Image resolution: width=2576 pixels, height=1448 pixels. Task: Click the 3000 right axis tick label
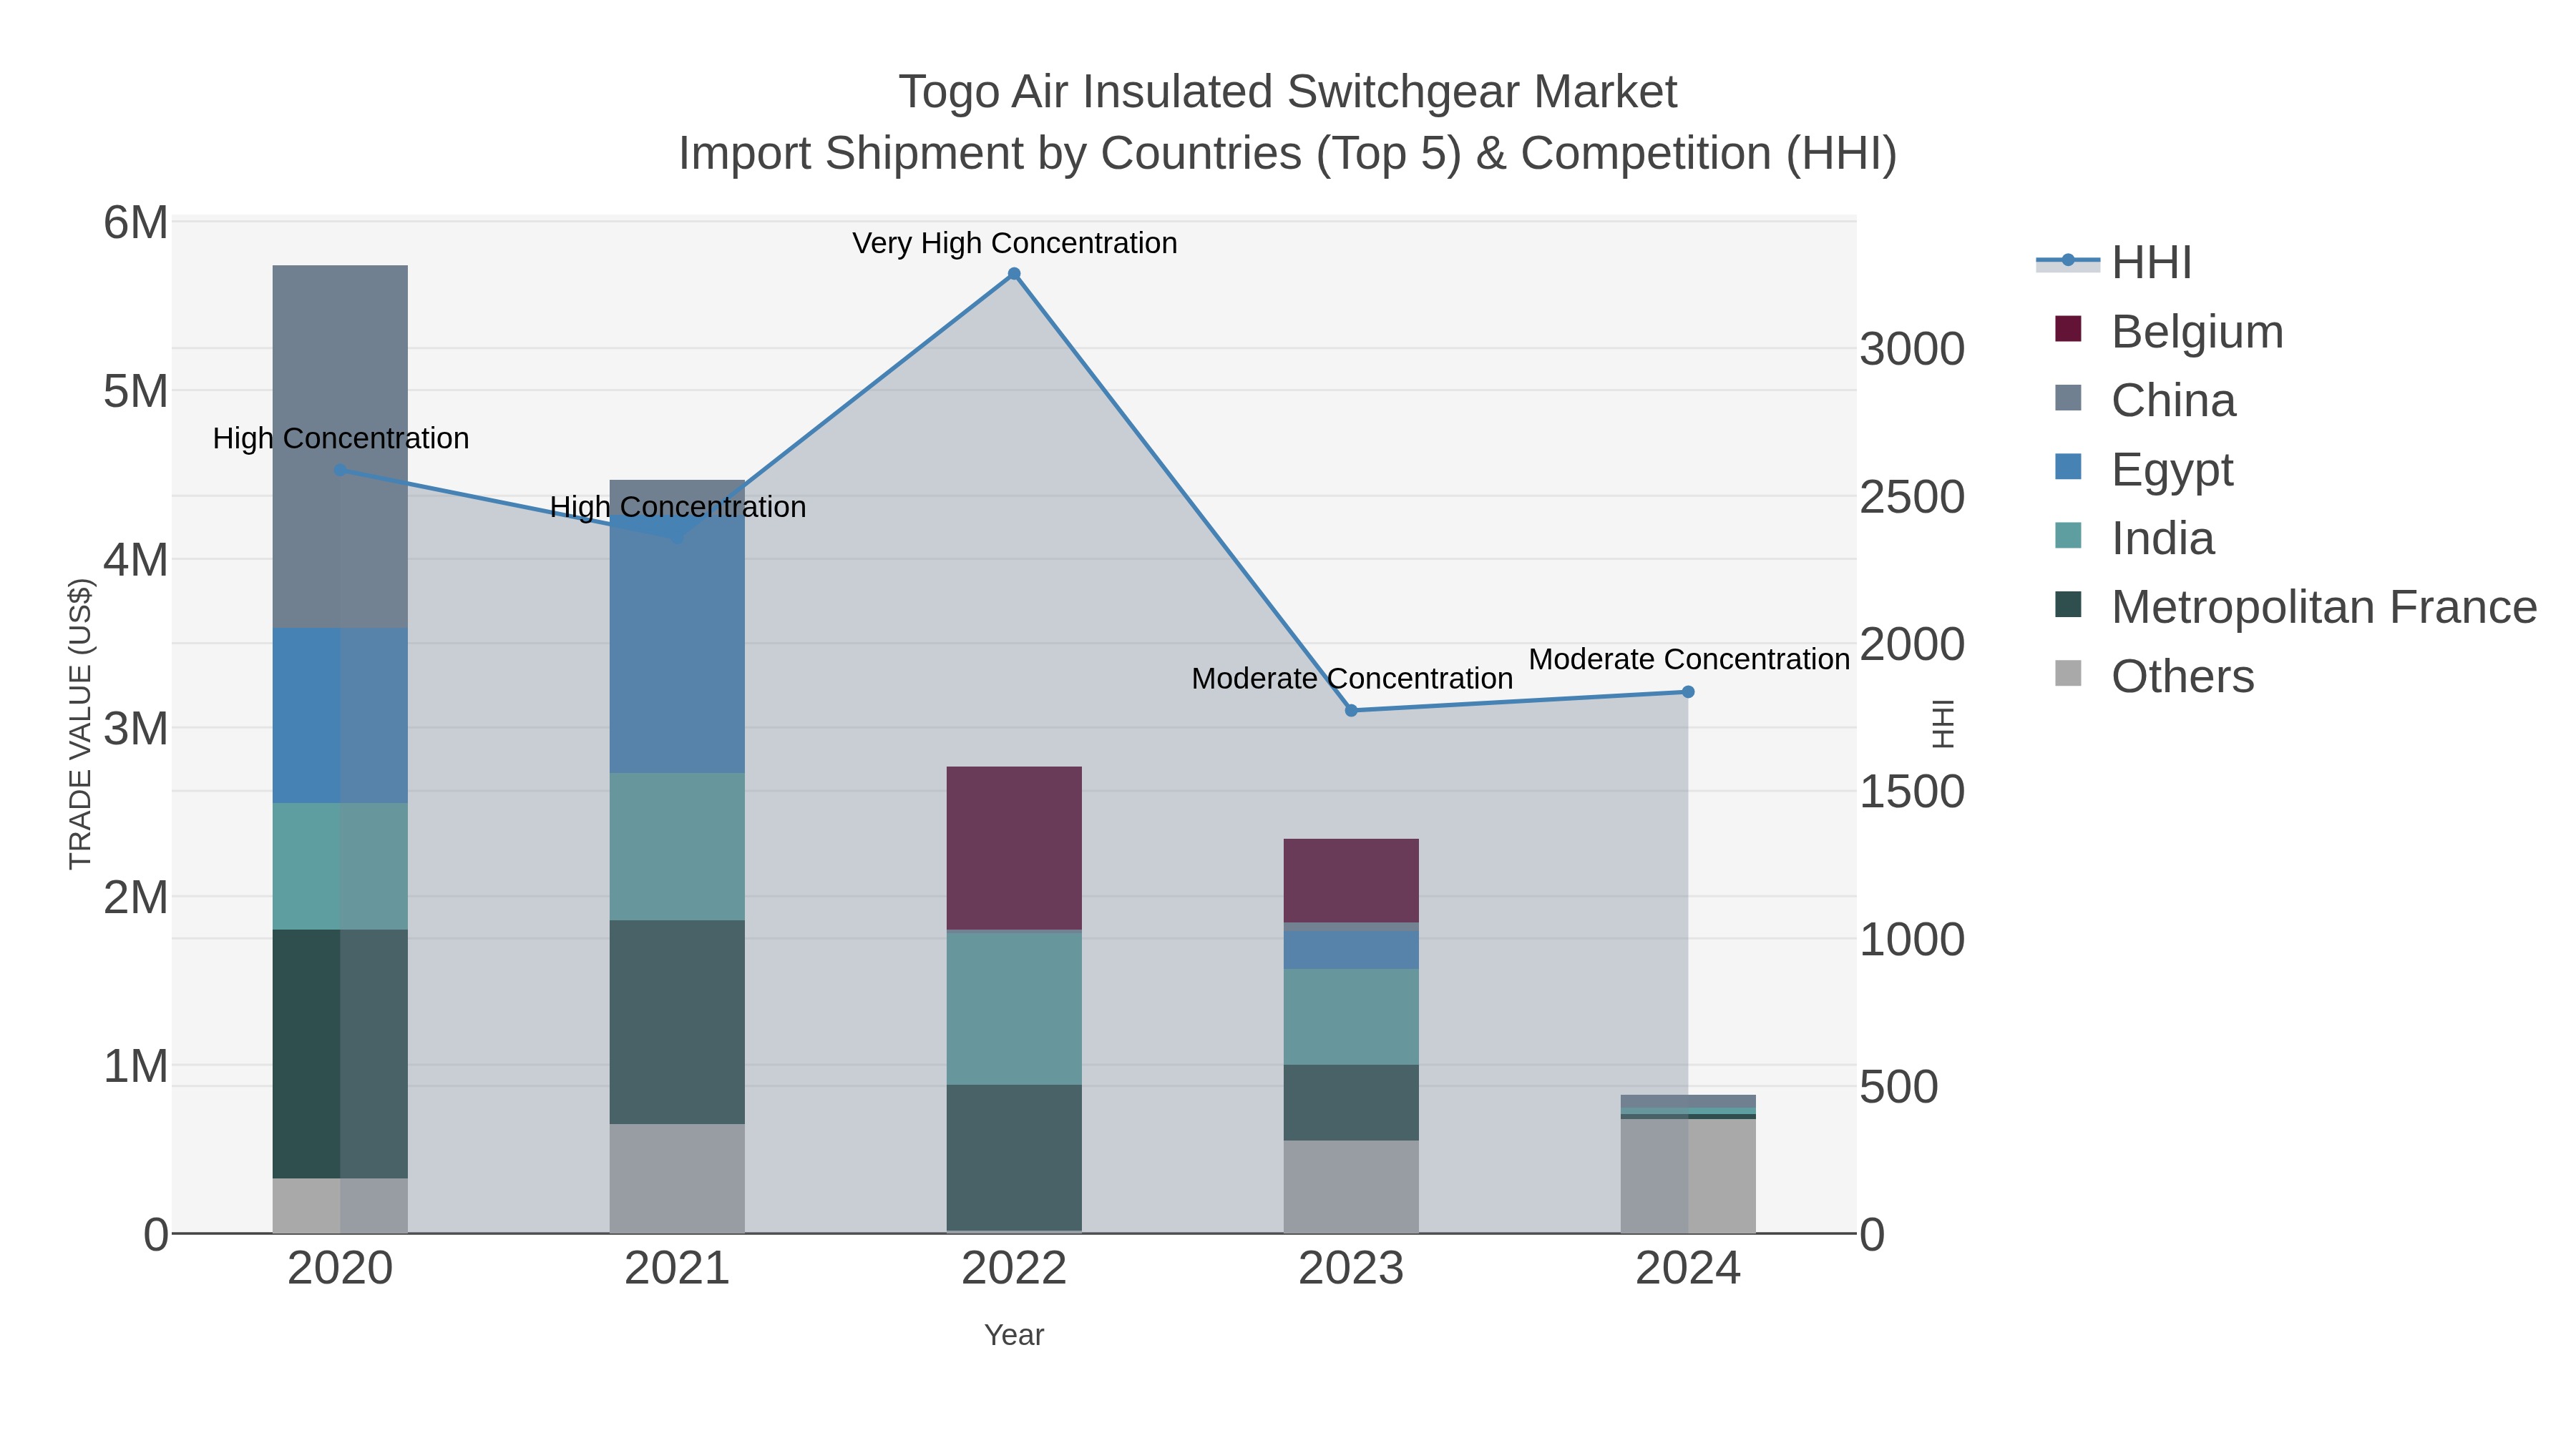pyautogui.click(x=1912, y=350)
